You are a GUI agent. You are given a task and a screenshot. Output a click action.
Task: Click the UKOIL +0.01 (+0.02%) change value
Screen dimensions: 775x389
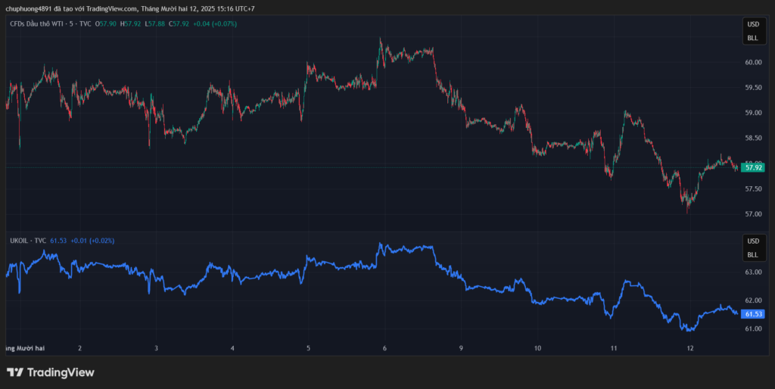[93, 241]
